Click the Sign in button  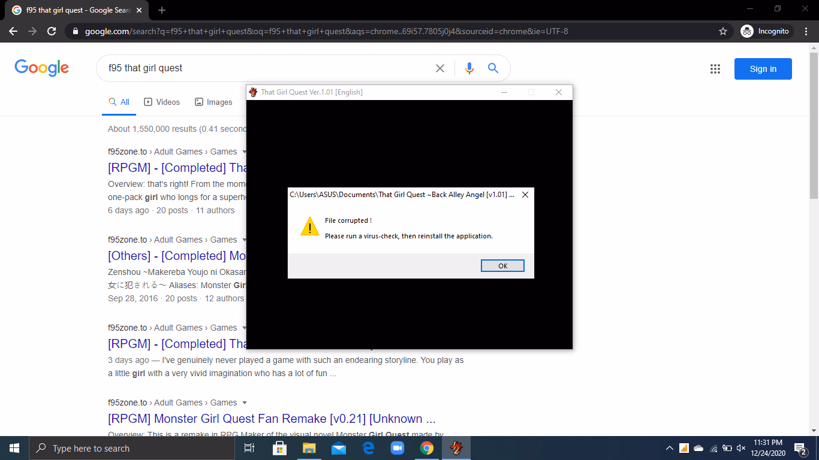[x=763, y=69]
